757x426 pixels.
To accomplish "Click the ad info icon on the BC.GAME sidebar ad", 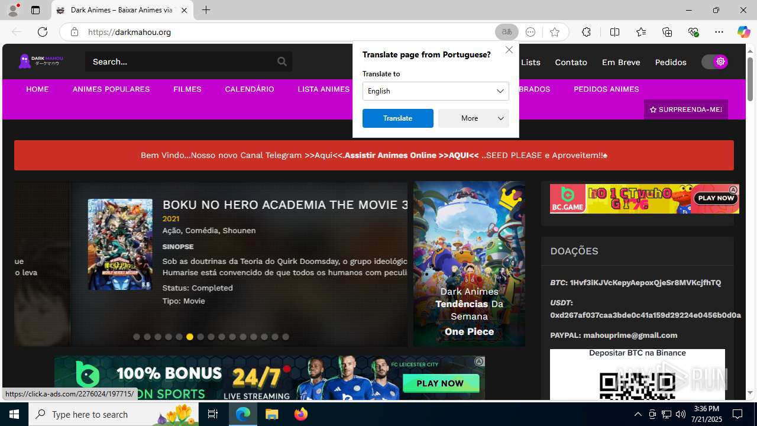I will click(733, 190).
